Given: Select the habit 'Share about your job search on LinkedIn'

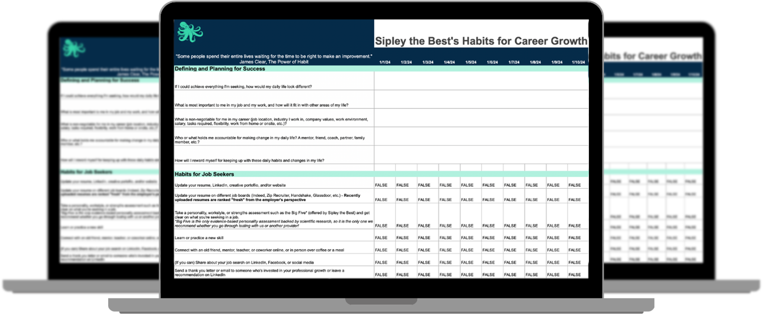Looking at the screenshot, I should tap(244, 263).
